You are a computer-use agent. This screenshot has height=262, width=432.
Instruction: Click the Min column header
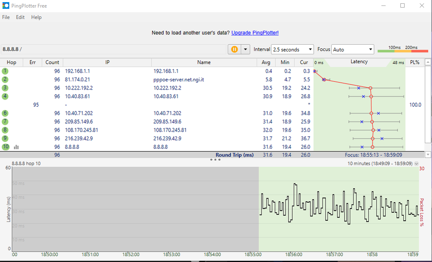coord(285,62)
